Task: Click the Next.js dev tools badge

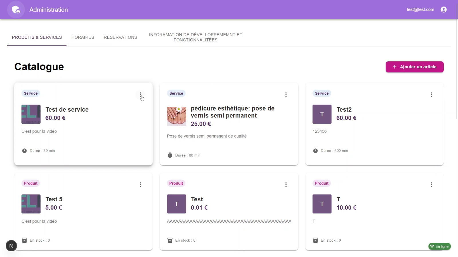Action: point(11,246)
